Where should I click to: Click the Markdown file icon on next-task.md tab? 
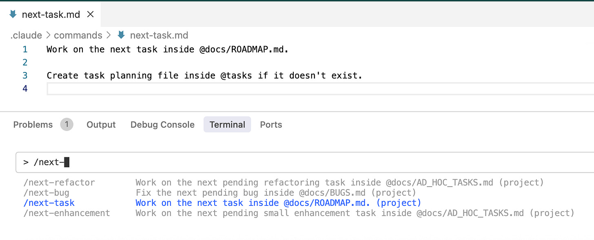(x=13, y=13)
